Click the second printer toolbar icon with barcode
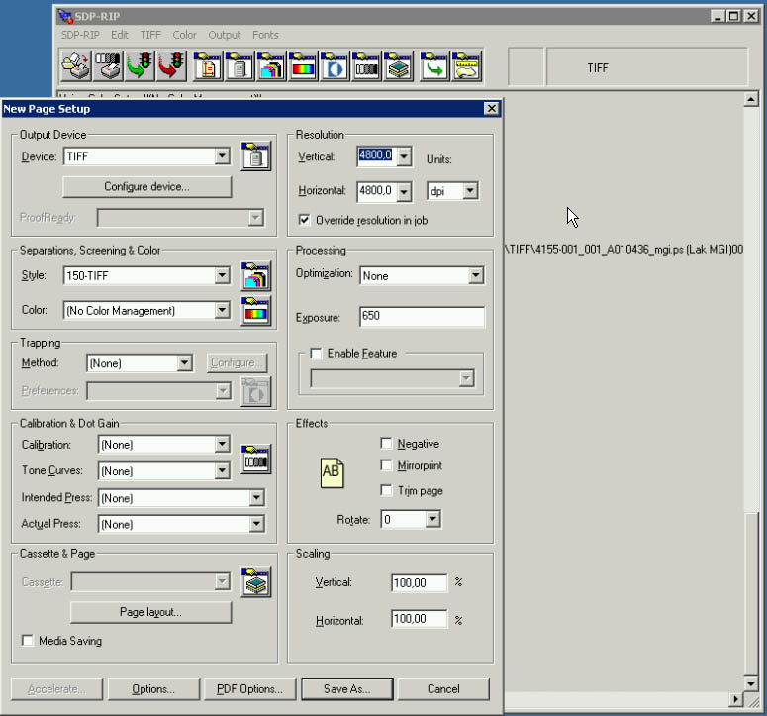Screen dimensions: 767x716 click(108, 66)
